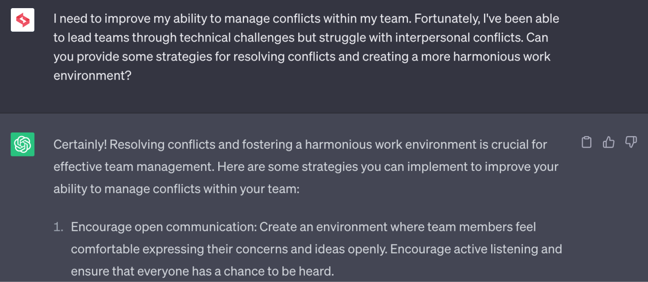Like the response with thumbs up

(609, 142)
